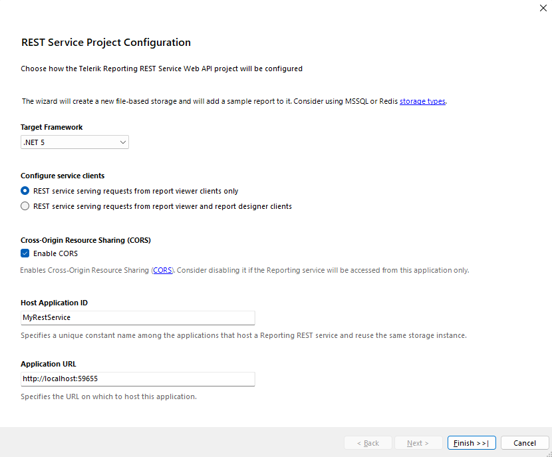The width and height of the screenshot is (552, 457).
Task: Click the Configure service clients label
Action: click(x=62, y=175)
